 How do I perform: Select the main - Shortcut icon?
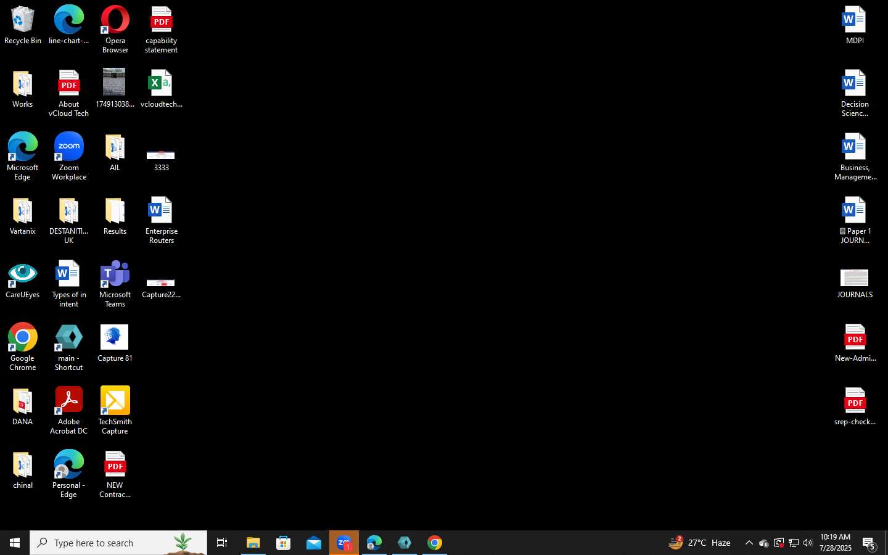69,347
